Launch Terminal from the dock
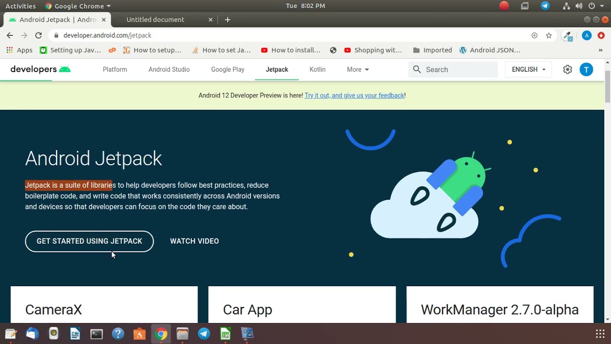This screenshot has width=611, height=344. (96, 333)
